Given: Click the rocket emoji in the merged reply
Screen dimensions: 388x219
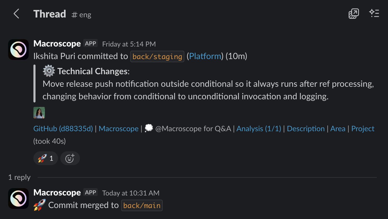Looking at the screenshot, I should pos(39,205).
